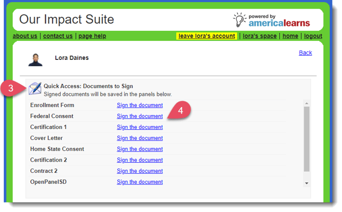Navigate to home
This screenshot has width=342, height=212.
[290, 36]
